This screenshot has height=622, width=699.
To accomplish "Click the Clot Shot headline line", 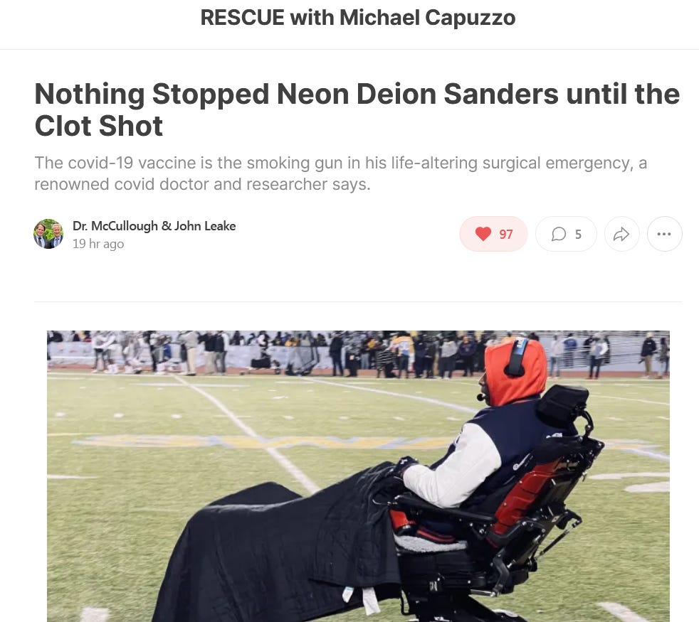I will 98,126.
